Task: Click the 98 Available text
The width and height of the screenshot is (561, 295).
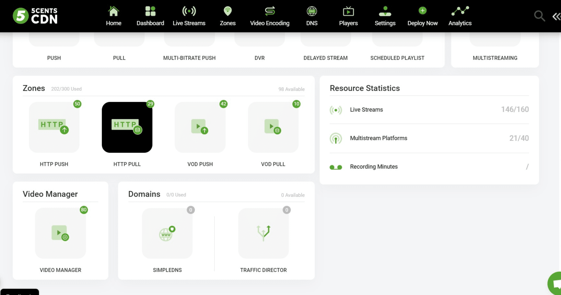Action: pyautogui.click(x=291, y=89)
